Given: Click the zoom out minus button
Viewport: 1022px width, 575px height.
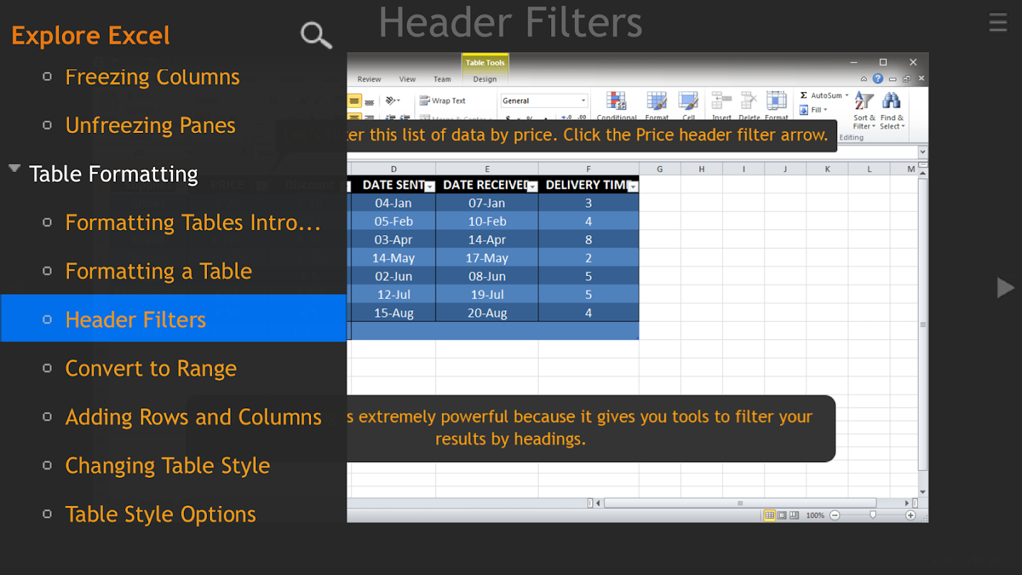Looking at the screenshot, I should tap(834, 515).
